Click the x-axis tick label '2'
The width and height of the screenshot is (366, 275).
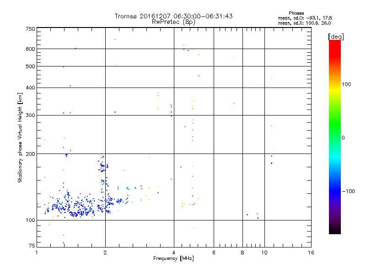click(105, 253)
